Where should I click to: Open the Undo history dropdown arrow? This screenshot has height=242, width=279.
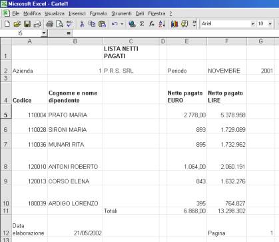[x=122, y=24]
